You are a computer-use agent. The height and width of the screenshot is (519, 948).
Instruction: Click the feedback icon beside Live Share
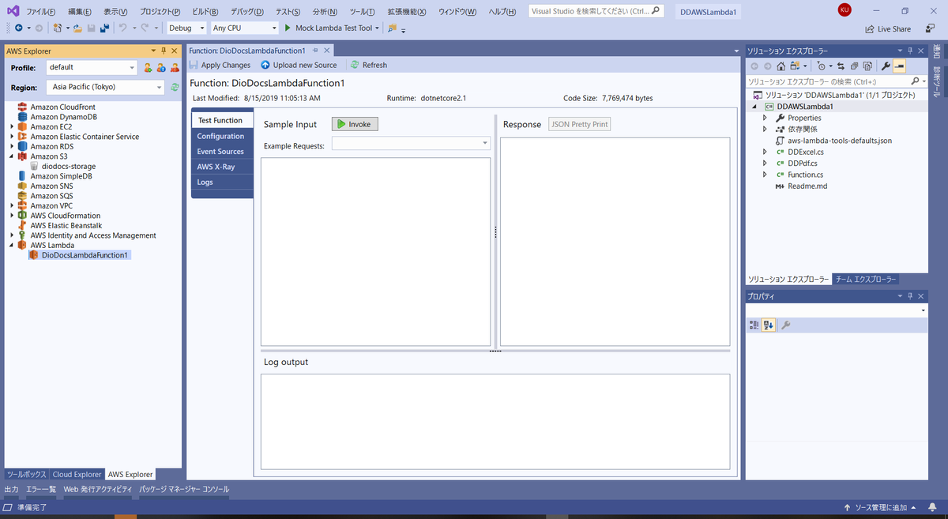tap(930, 28)
